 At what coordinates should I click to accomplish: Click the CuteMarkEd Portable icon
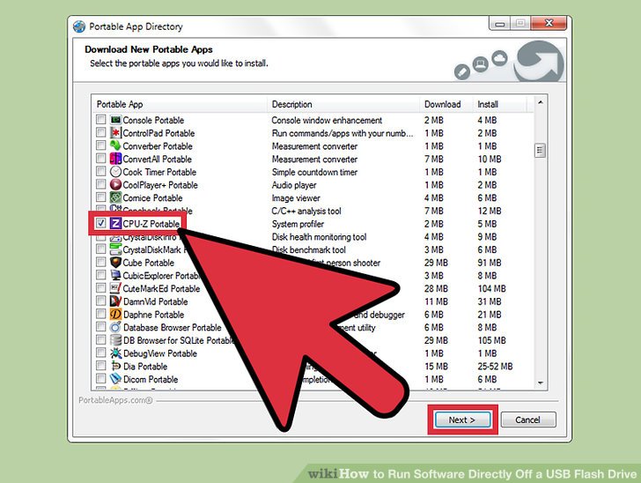tap(115, 288)
